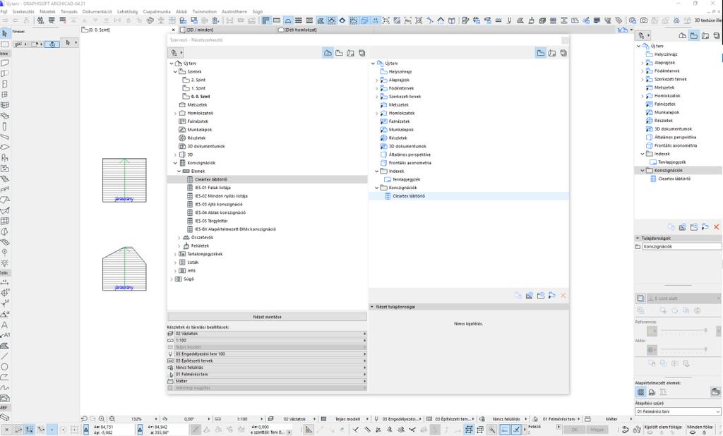Toggle the rotated geometry method in info box
Viewport: 723px width, 436px height.
(x=52, y=44)
